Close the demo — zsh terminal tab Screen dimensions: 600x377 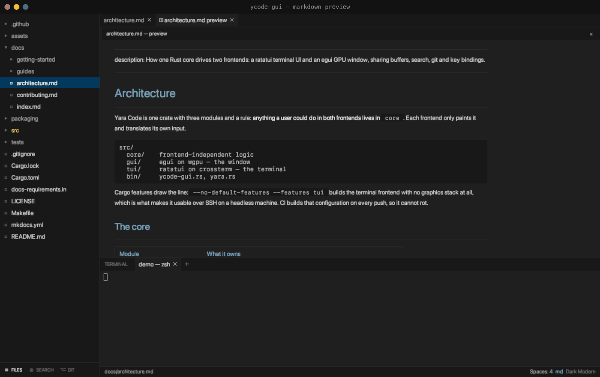[175, 264]
